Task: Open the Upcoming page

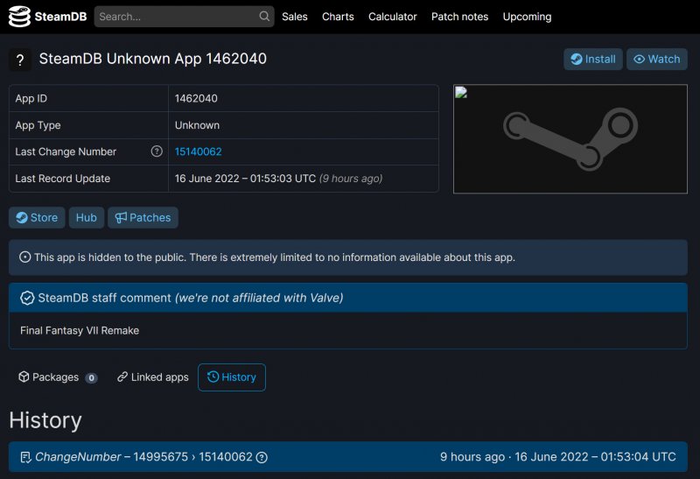Action: 528,17
